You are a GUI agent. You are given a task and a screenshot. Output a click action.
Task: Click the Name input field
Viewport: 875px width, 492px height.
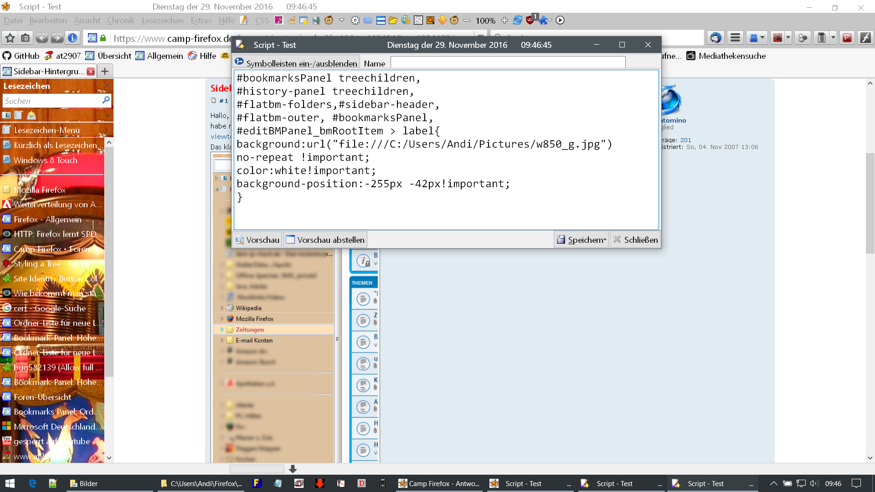pos(508,63)
